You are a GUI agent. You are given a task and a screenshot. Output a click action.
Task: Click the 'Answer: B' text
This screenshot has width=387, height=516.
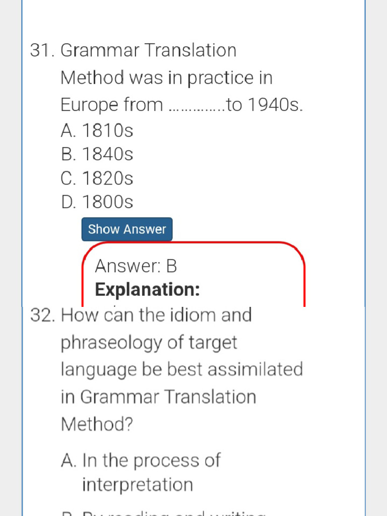pyautogui.click(x=136, y=266)
